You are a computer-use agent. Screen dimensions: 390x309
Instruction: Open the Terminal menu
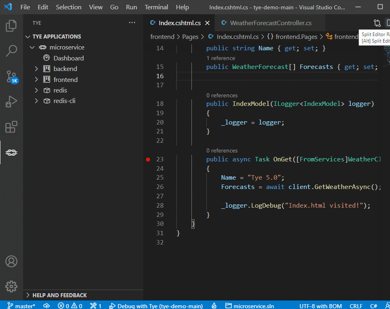(156, 7)
